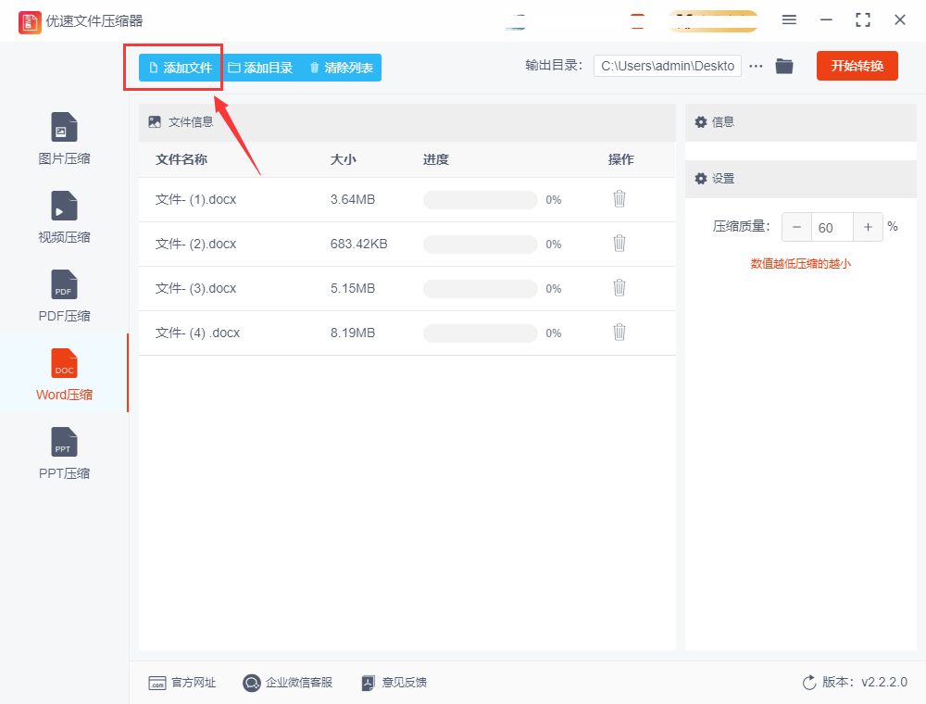Click the 官方网址 official website link
This screenshot has width=926, height=704.
point(181,683)
